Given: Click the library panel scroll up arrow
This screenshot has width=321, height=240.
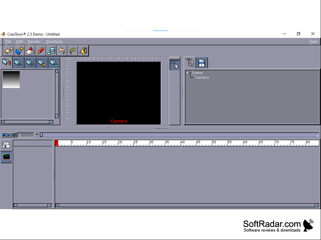Looking at the screenshot, I should coord(57,72).
